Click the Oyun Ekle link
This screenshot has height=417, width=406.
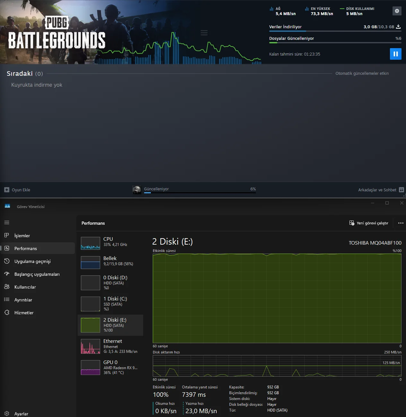click(21, 190)
